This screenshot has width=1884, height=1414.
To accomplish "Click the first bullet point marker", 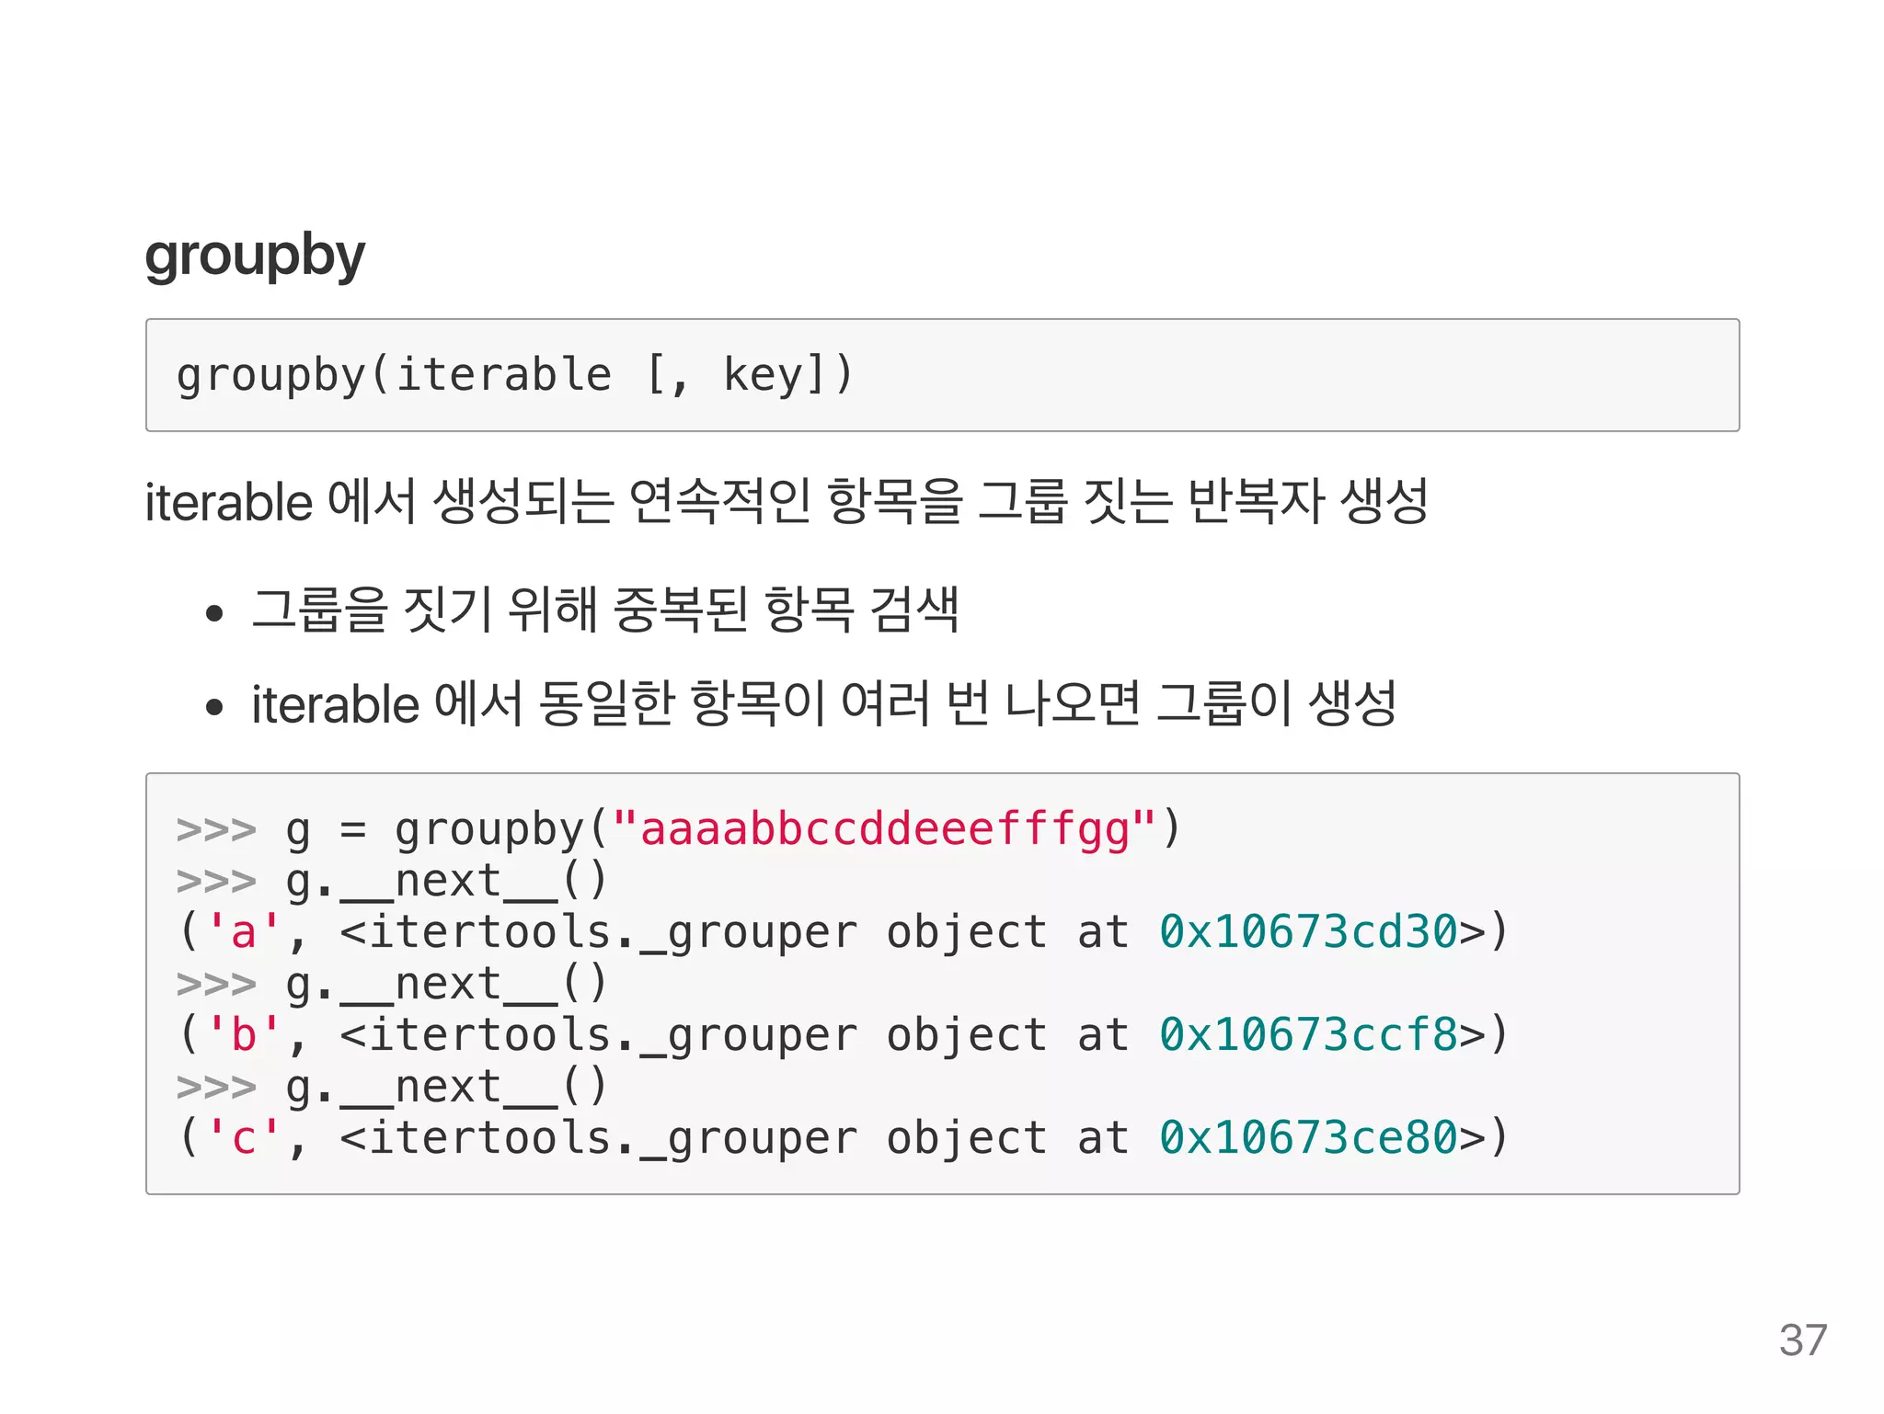I will 215,613.
